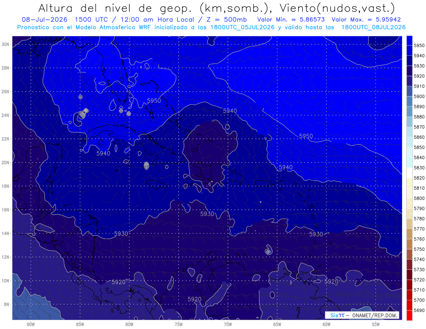426x329 pixels.
Task: Click the 5930 contour label south of Hispaniola
Action: coord(207,214)
